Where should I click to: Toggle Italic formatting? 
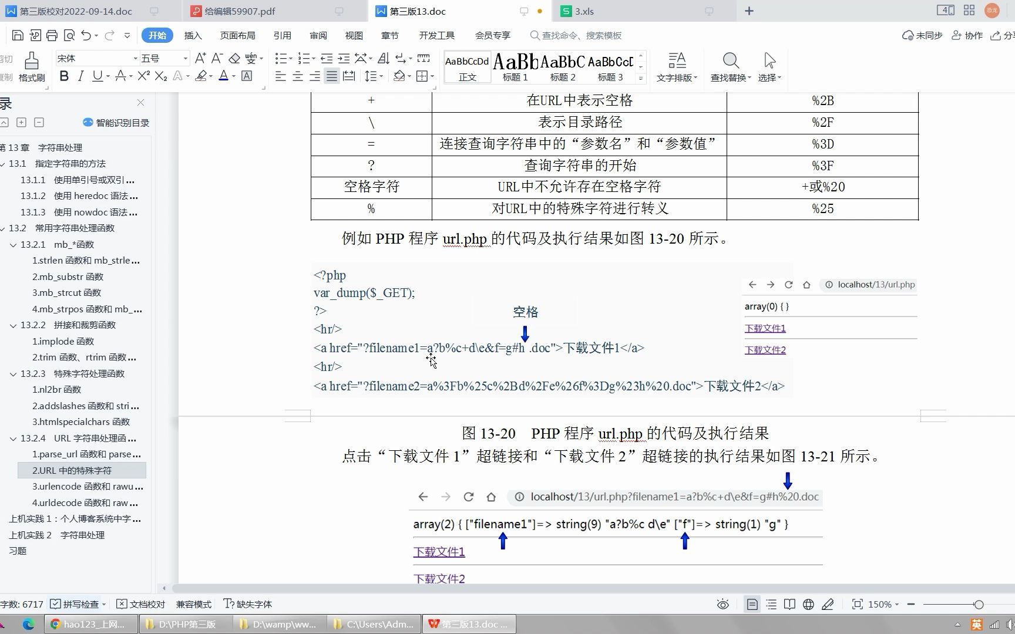[x=80, y=76]
